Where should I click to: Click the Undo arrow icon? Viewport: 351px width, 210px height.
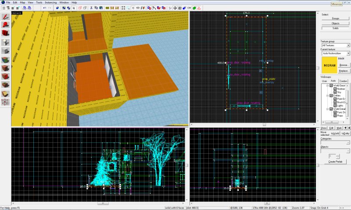[45, 8]
